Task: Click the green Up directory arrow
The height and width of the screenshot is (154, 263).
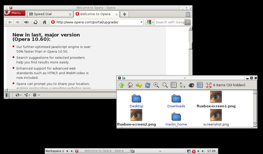Action: pyautogui.click(x=121, y=85)
